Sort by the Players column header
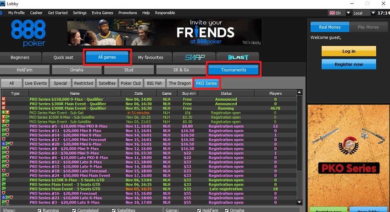Viewport: 390px width, 212px height. [275, 93]
